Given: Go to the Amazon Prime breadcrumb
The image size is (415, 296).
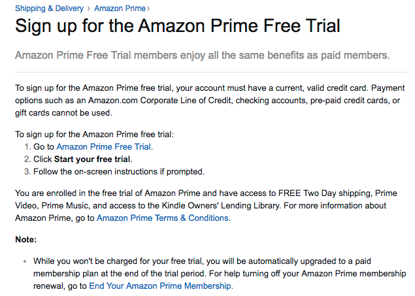Looking at the screenshot, I should tap(120, 8).
